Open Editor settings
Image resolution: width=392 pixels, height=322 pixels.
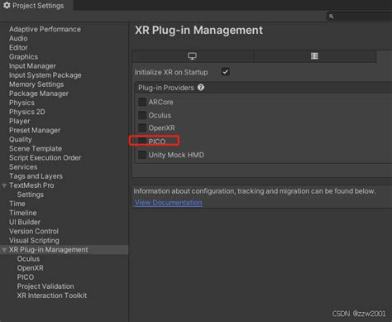(x=18, y=47)
